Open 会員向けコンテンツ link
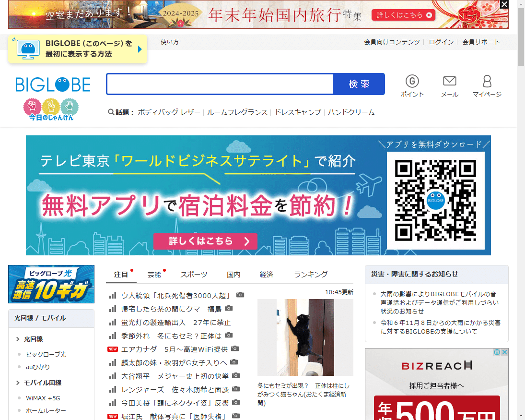 coord(392,42)
